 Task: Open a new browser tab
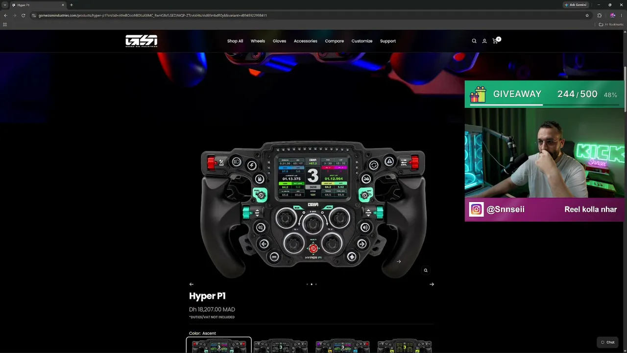[x=72, y=5]
